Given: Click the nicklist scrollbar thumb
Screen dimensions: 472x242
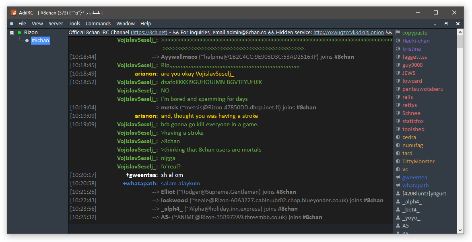Looking at the screenshot, I should click(x=460, y=42).
